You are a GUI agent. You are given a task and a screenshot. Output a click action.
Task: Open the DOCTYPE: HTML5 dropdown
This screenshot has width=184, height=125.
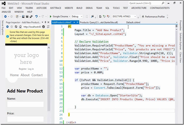[x=135, y=16]
